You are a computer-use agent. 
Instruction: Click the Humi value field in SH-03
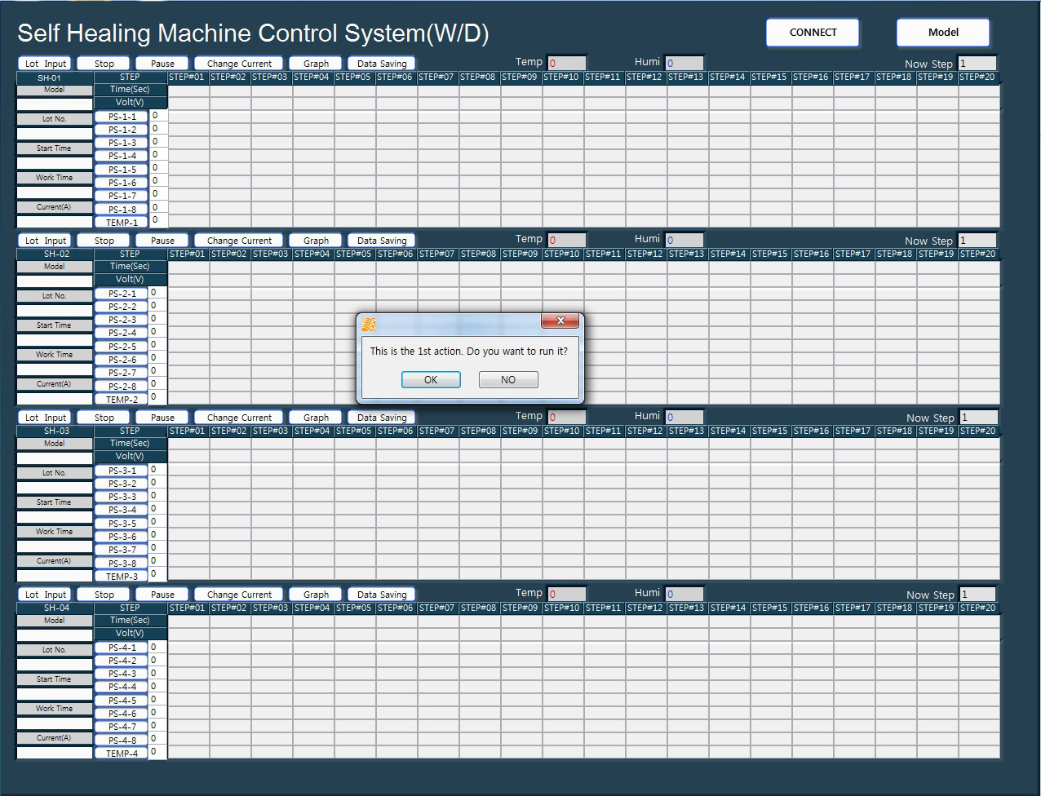point(684,417)
